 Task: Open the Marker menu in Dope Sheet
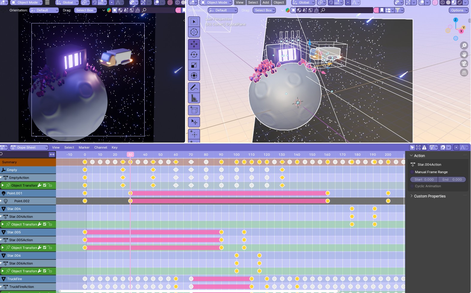(84, 147)
